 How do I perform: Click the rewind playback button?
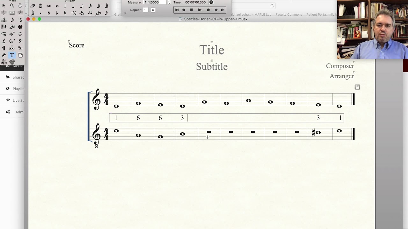point(184,10)
